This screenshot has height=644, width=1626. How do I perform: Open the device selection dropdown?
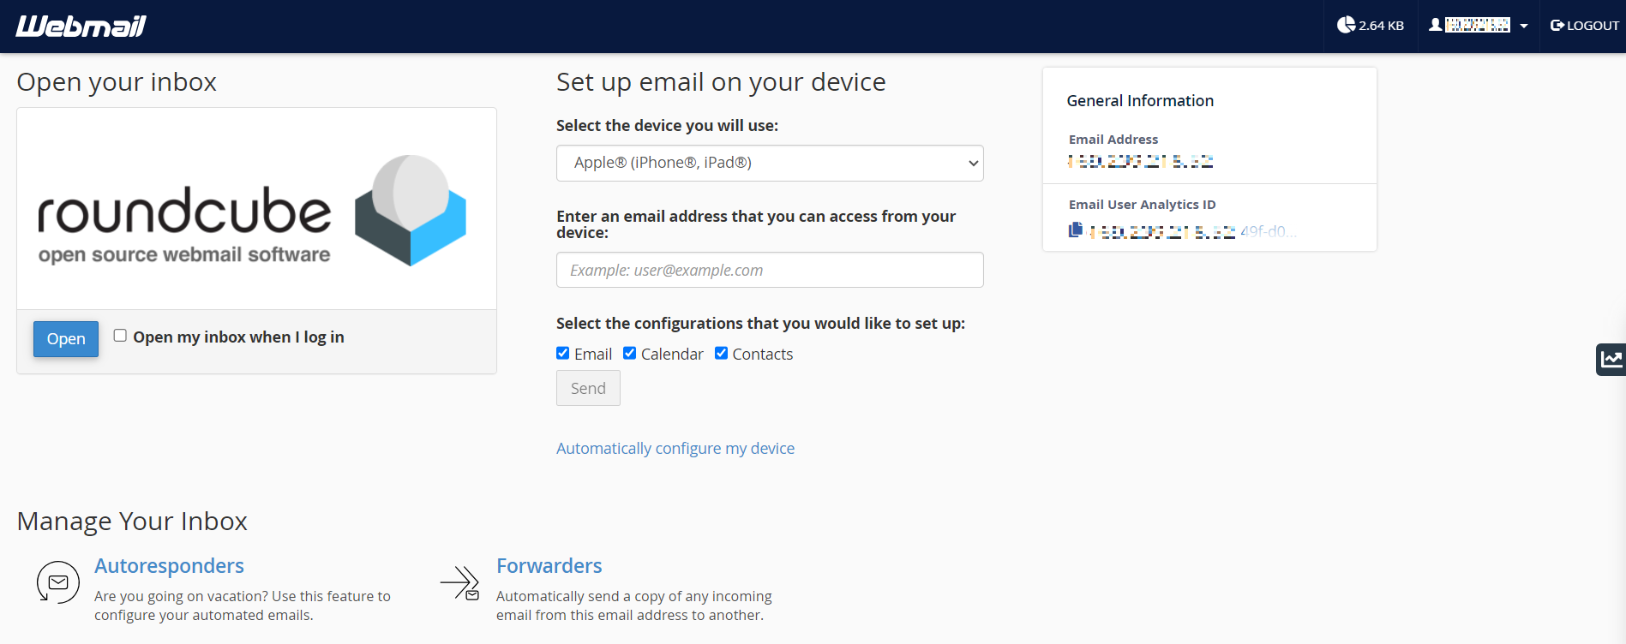pyautogui.click(x=770, y=163)
